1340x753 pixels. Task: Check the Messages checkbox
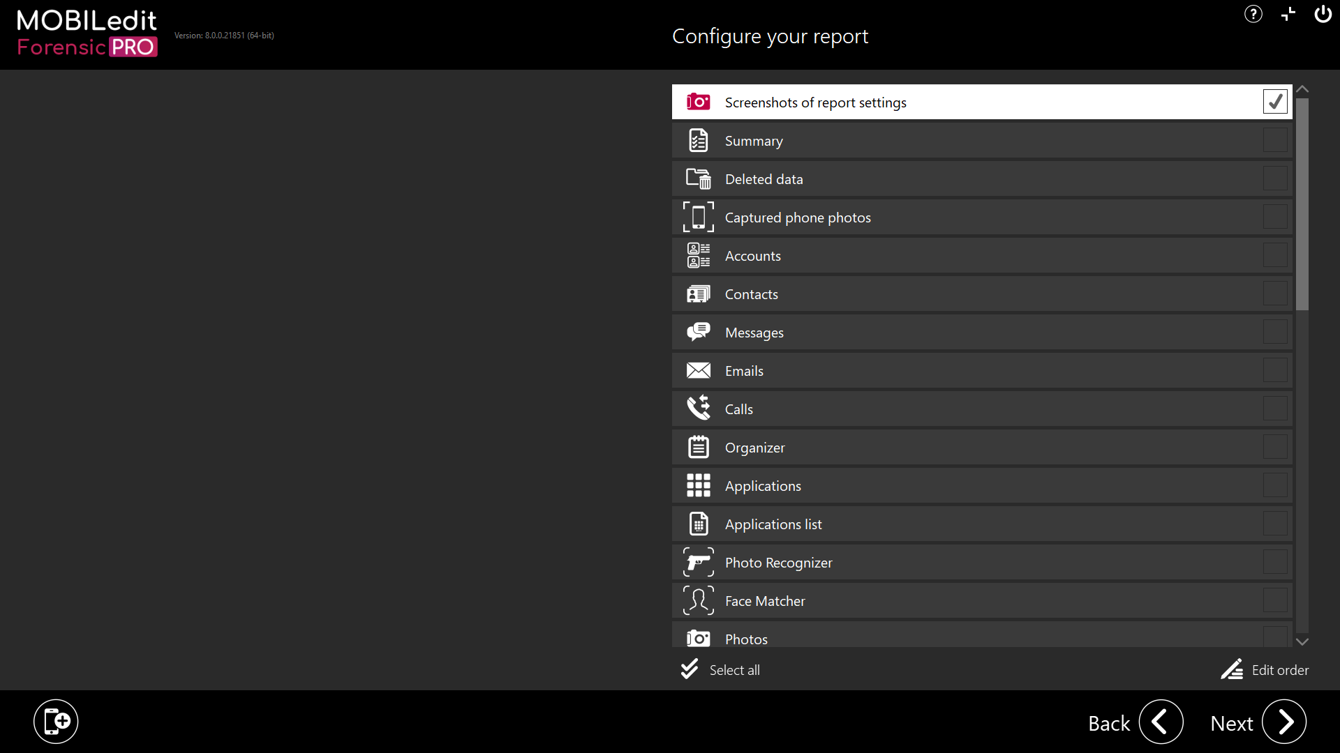click(1275, 332)
